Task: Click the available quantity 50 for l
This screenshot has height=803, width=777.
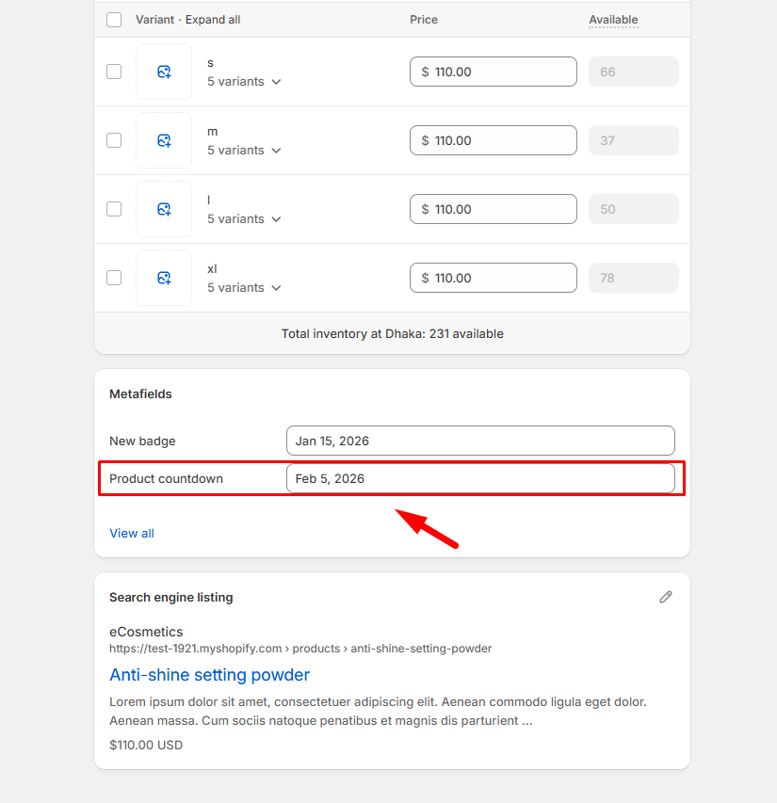Action: pyautogui.click(x=634, y=209)
